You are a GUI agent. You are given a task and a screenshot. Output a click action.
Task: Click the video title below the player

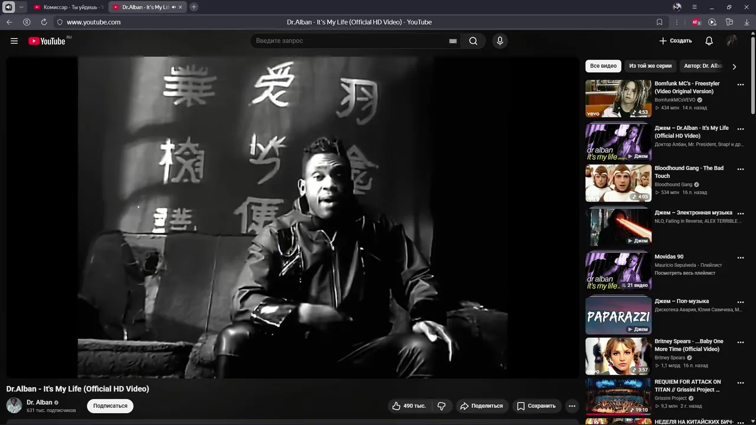77,389
